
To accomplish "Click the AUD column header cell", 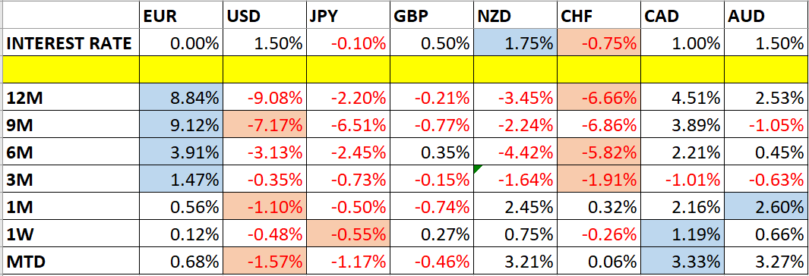I will 766,16.
